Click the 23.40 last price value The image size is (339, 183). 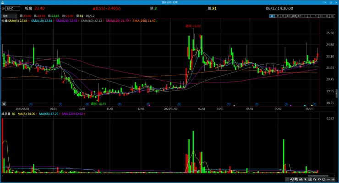39,9
